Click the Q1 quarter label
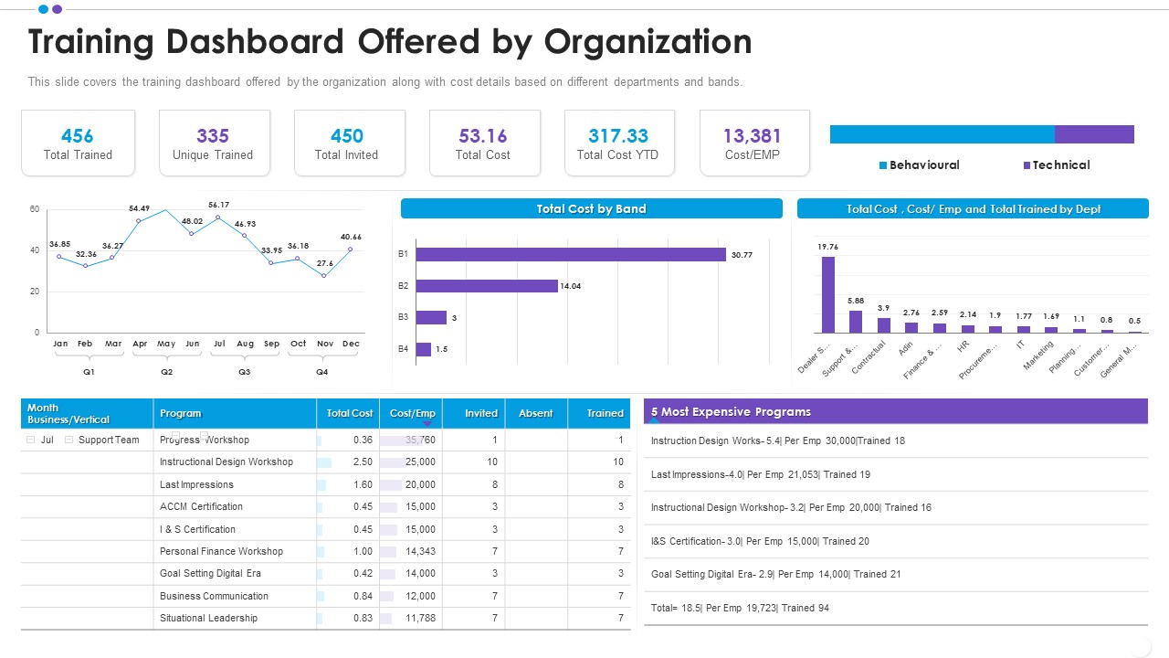 point(89,372)
